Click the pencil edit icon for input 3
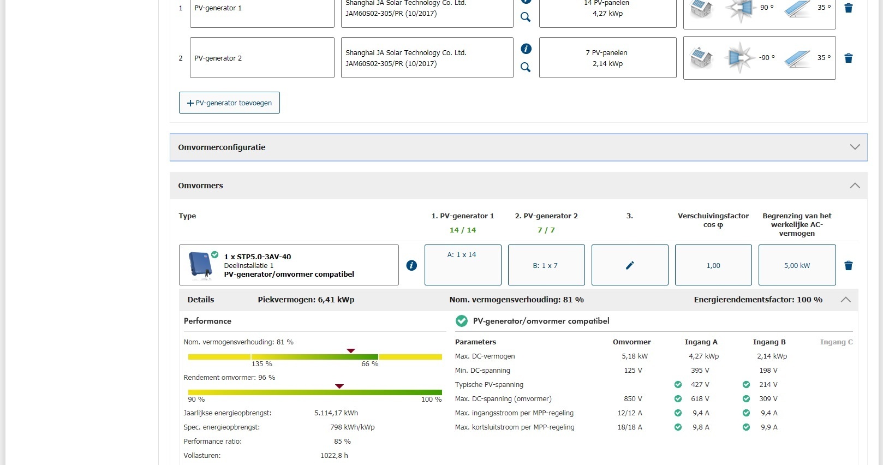 [x=630, y=265]
